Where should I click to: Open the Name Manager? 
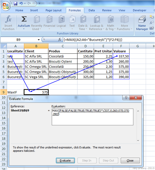click(142, 23)
